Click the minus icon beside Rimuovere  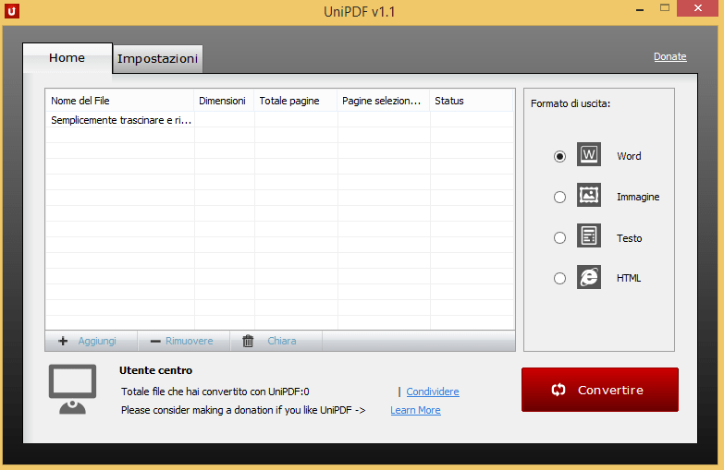coord(155,342)
